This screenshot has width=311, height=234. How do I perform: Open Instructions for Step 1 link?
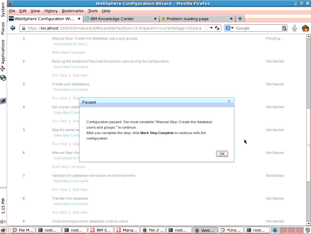71,44
